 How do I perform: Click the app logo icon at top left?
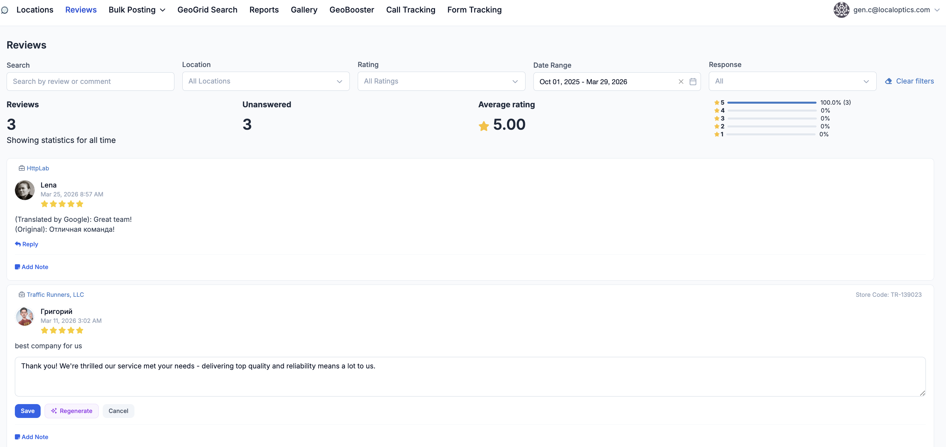(5, 10)
